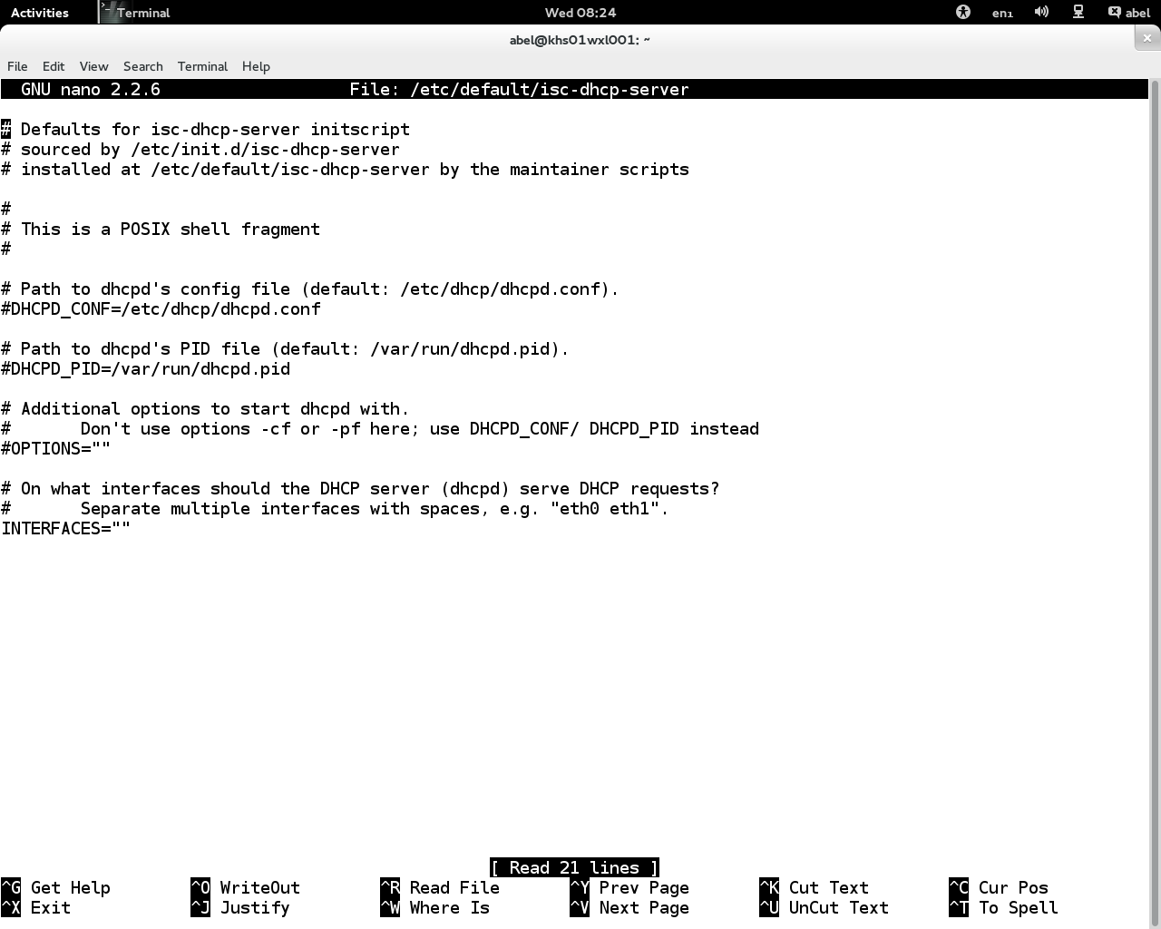Click the ^C Cur Pos shortcut
The height and width of the screenshot is (929, 1161).
coord(999,888)
